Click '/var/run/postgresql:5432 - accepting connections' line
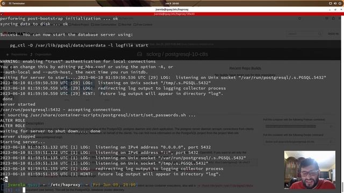 click(60, 109)
